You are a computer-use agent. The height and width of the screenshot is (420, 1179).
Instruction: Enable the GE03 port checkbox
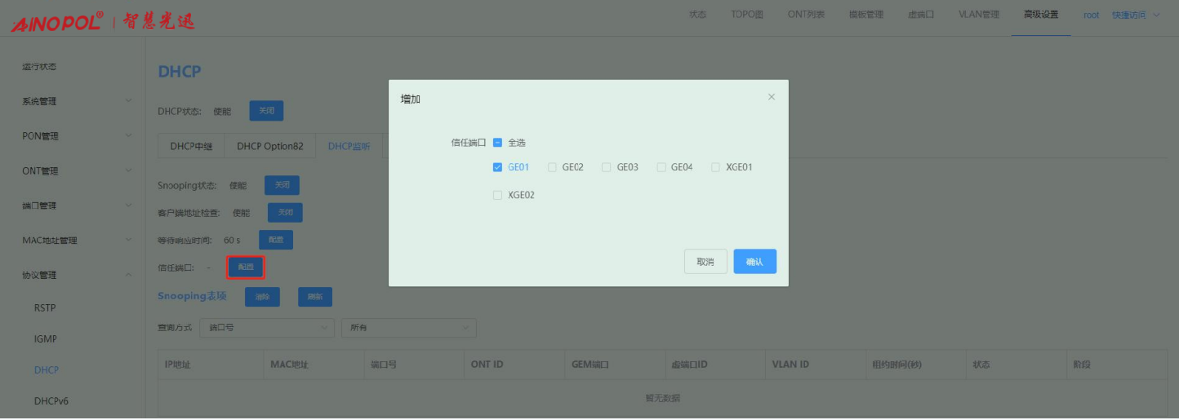click(606, 167)
